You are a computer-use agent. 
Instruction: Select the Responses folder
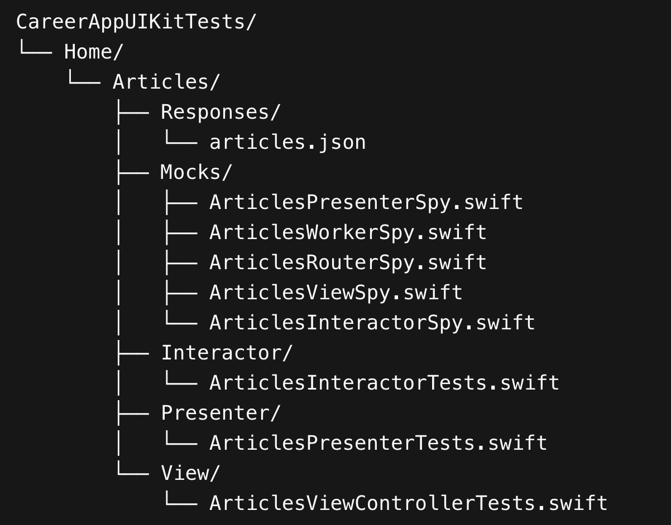(x=221, y=112)
